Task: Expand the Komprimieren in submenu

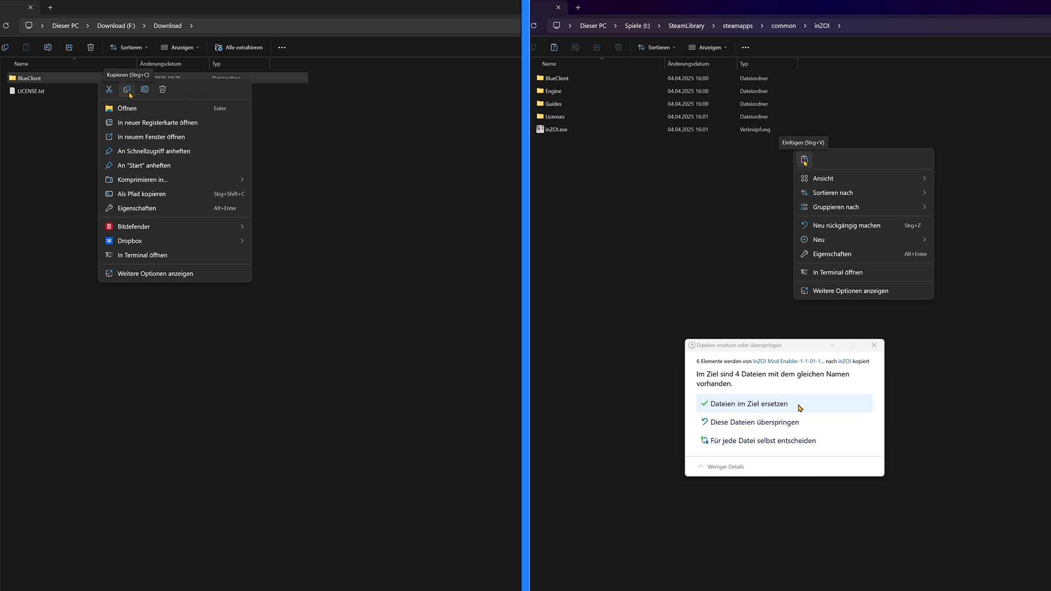Action: pyautogui.click(x=242, y=179)
